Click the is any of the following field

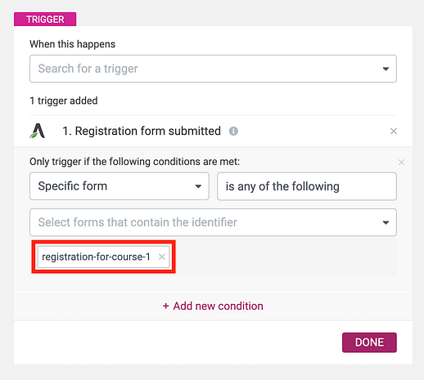tap(307, 186)
